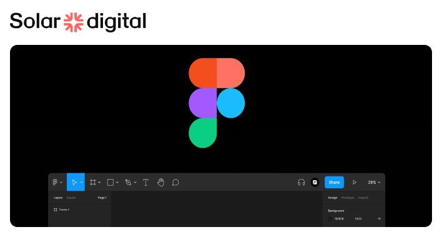Switch to the Layers tab
Image resolution: width=442 pixels, height=237 pixels.
(58, 198)
